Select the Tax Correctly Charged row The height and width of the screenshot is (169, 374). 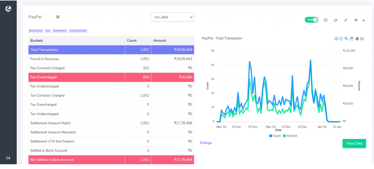click(111, 95)
